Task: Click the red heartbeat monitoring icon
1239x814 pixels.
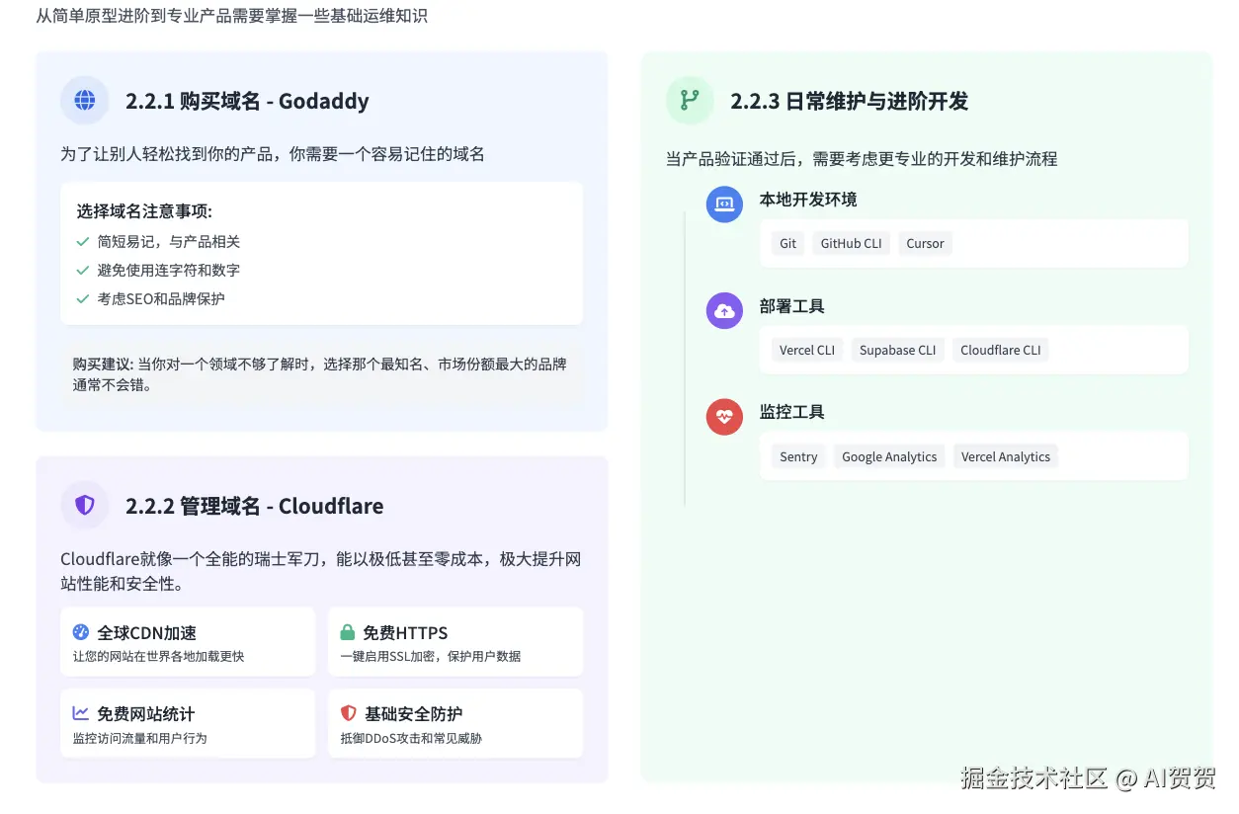Action: pos(724,417)
